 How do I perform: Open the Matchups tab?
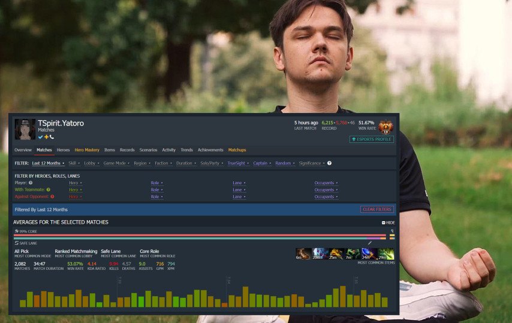tap(237, 150)
